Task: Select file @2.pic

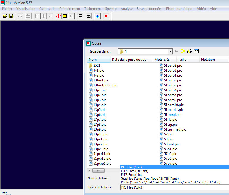Action: 96,75
